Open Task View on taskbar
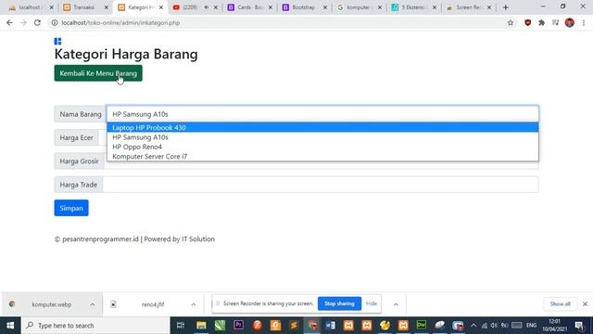 coord(181,326)
